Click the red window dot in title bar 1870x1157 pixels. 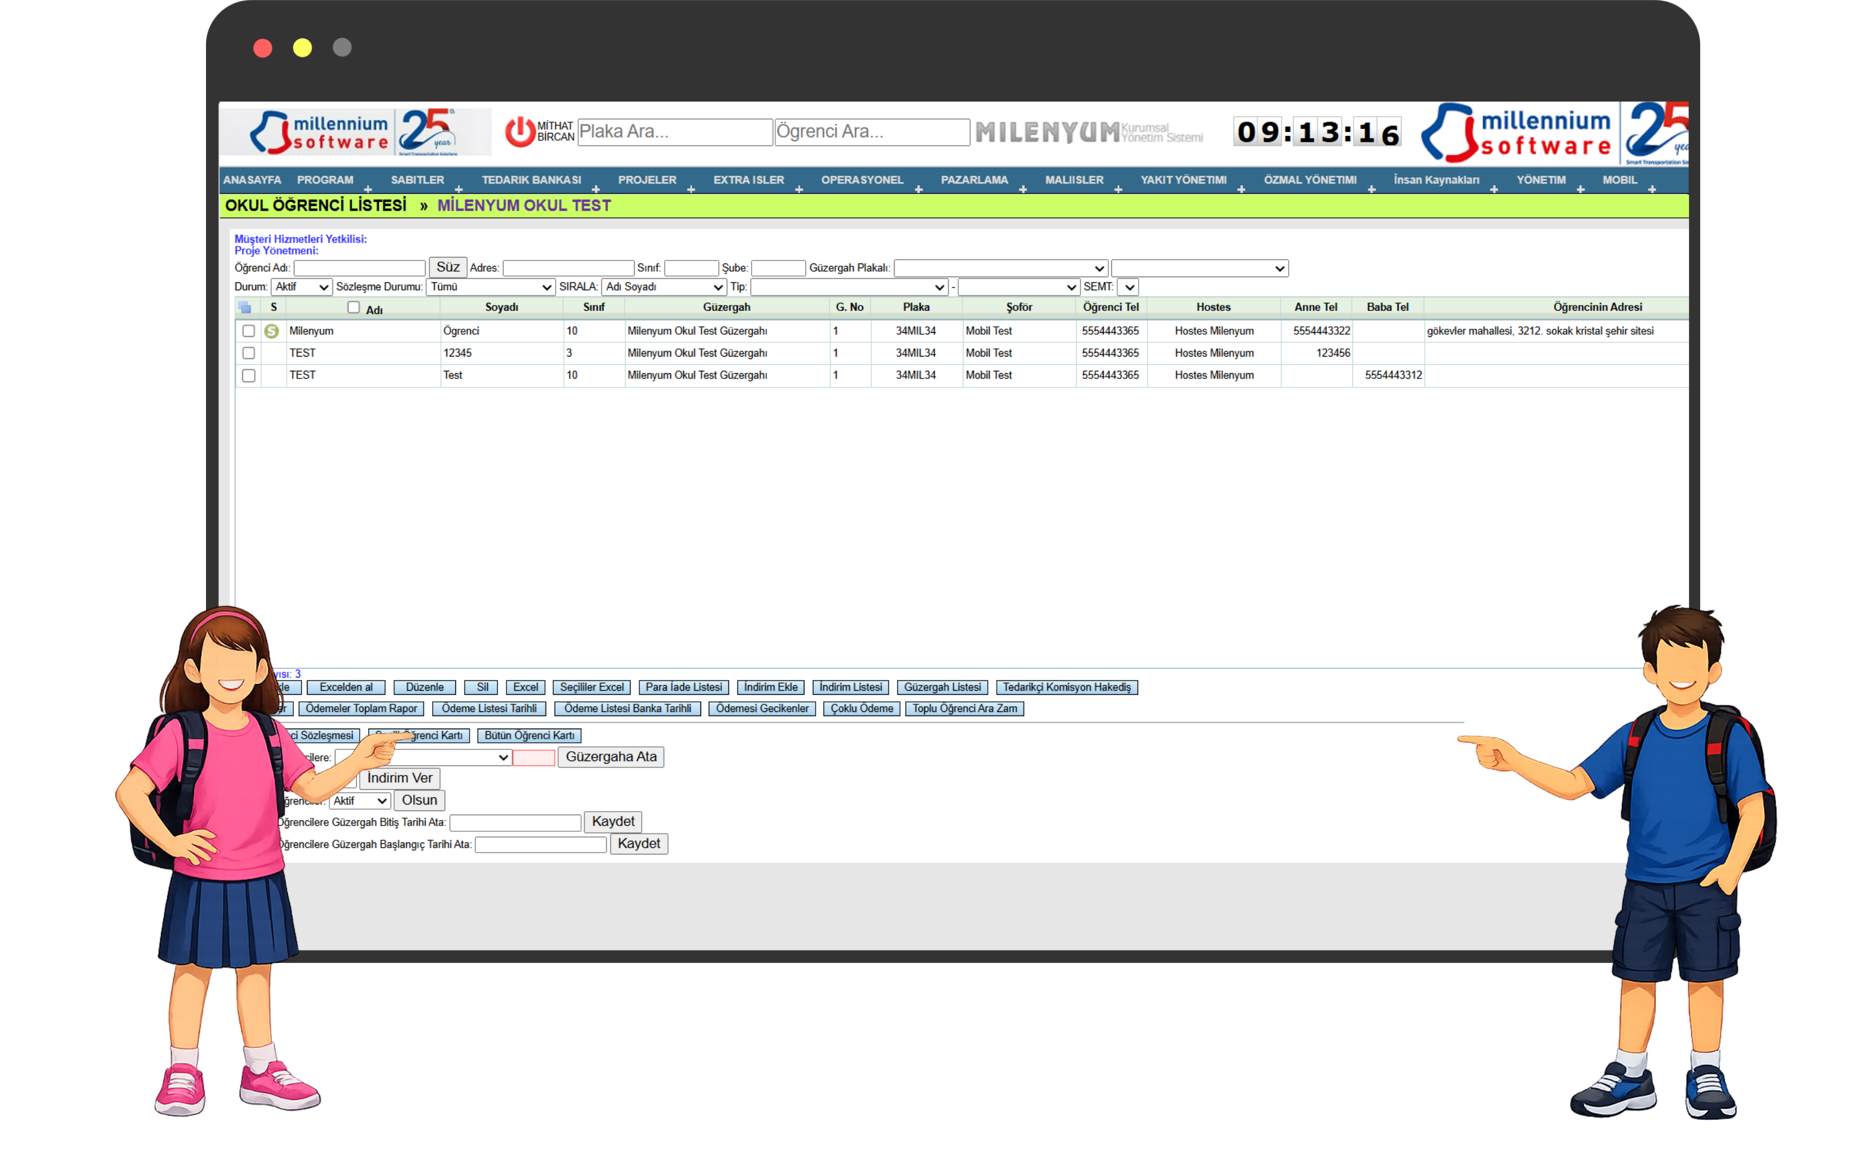(x=262, y=48)
